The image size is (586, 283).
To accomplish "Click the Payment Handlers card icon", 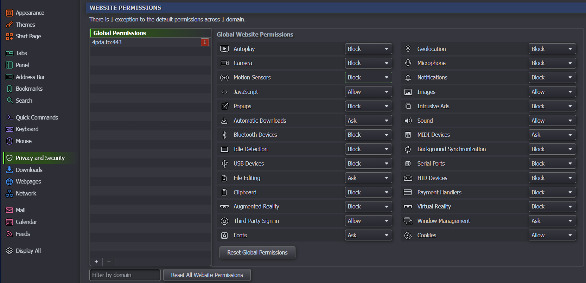I will (x=408, y=192).
